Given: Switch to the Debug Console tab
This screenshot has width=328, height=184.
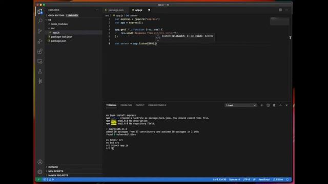Looking at the screenshot, I should click(x=157, y=105).
